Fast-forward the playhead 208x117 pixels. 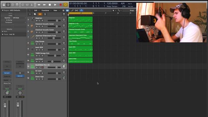click(x=44, y=5)
